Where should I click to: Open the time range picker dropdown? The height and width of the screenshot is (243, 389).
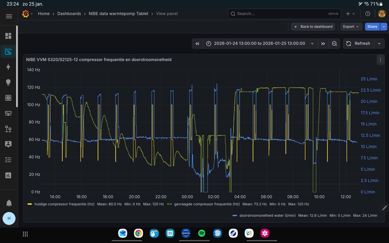pyautogui.click(x=260, y=44)
